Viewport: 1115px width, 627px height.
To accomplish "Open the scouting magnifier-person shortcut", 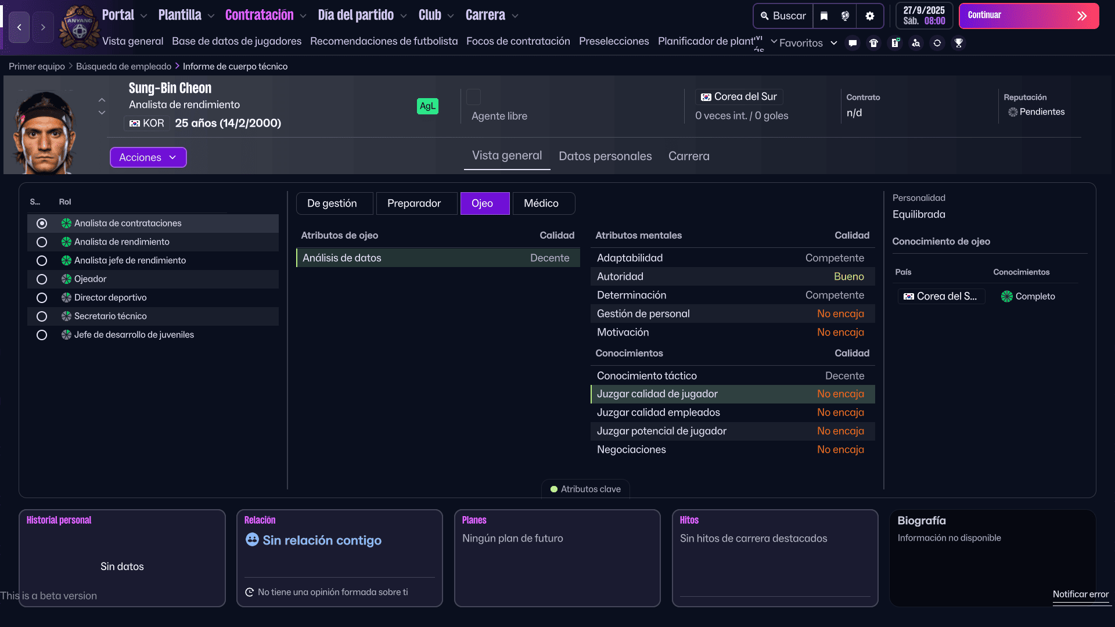I will [x=916, y=43].
